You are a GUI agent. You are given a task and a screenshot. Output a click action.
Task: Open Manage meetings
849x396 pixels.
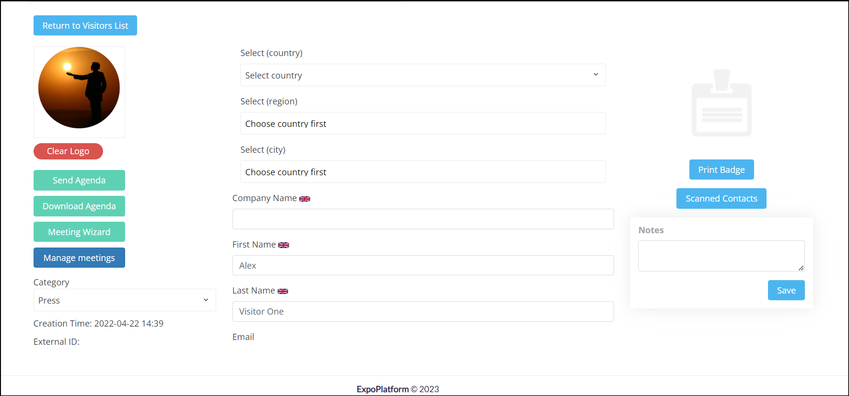click(79, 258)
